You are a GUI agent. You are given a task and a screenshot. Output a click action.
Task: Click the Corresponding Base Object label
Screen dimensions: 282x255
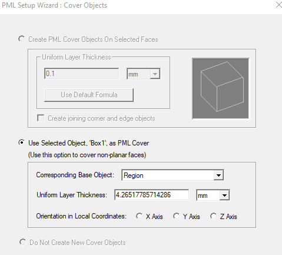[x=75, y=175]
